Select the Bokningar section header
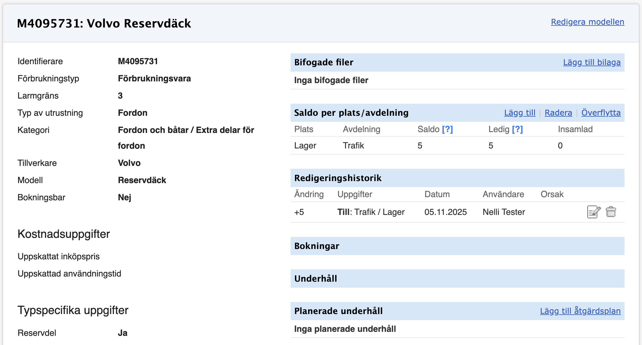642x345 pixels. 317,246
